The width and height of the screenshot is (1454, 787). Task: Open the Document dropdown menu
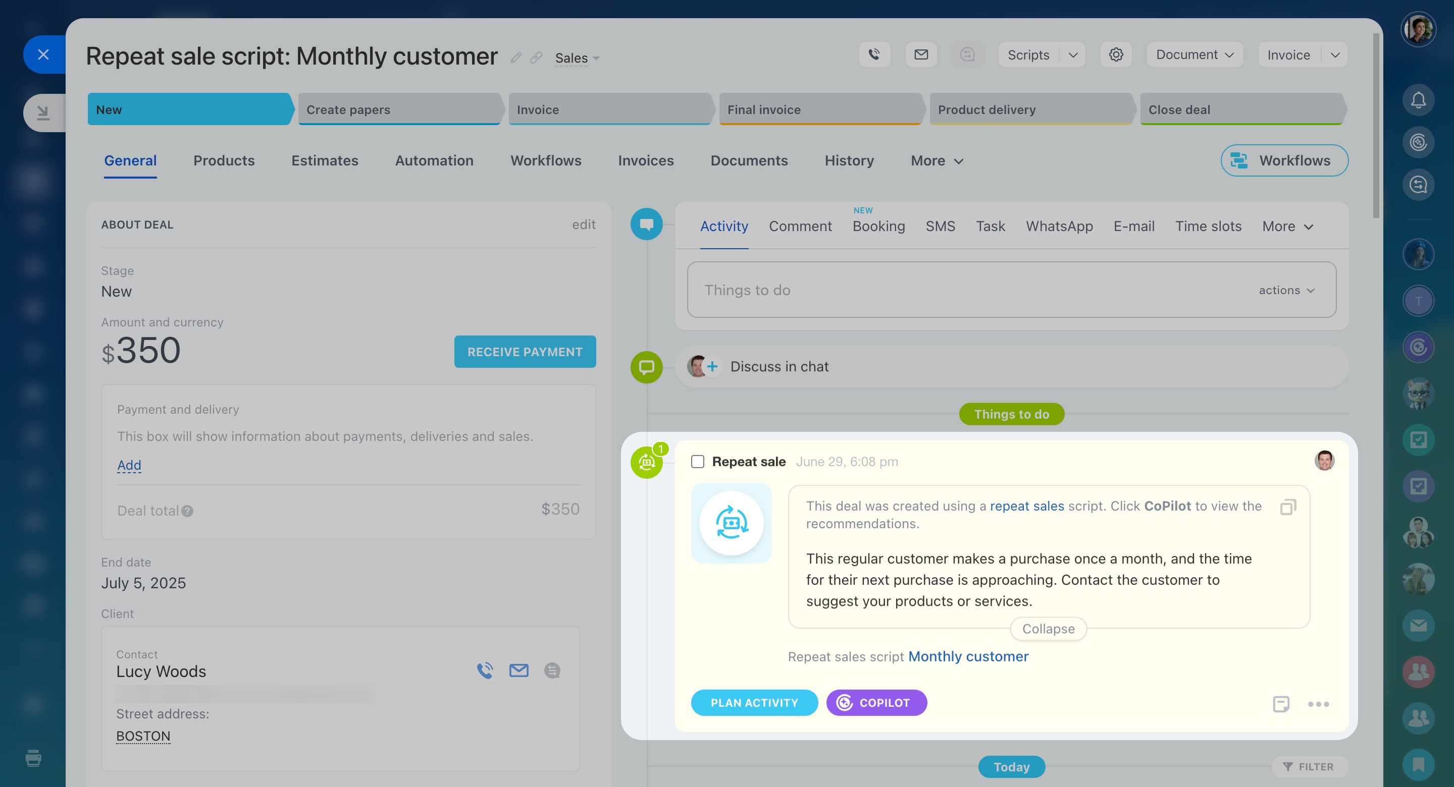1195,54
